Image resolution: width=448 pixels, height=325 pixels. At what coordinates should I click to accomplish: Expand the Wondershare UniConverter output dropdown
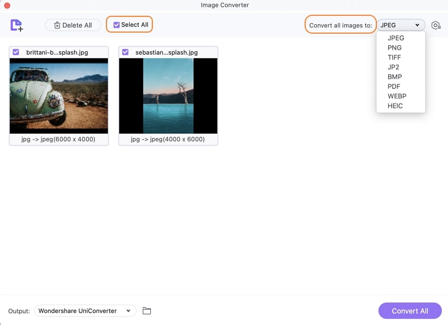click(x=85, y=311)
